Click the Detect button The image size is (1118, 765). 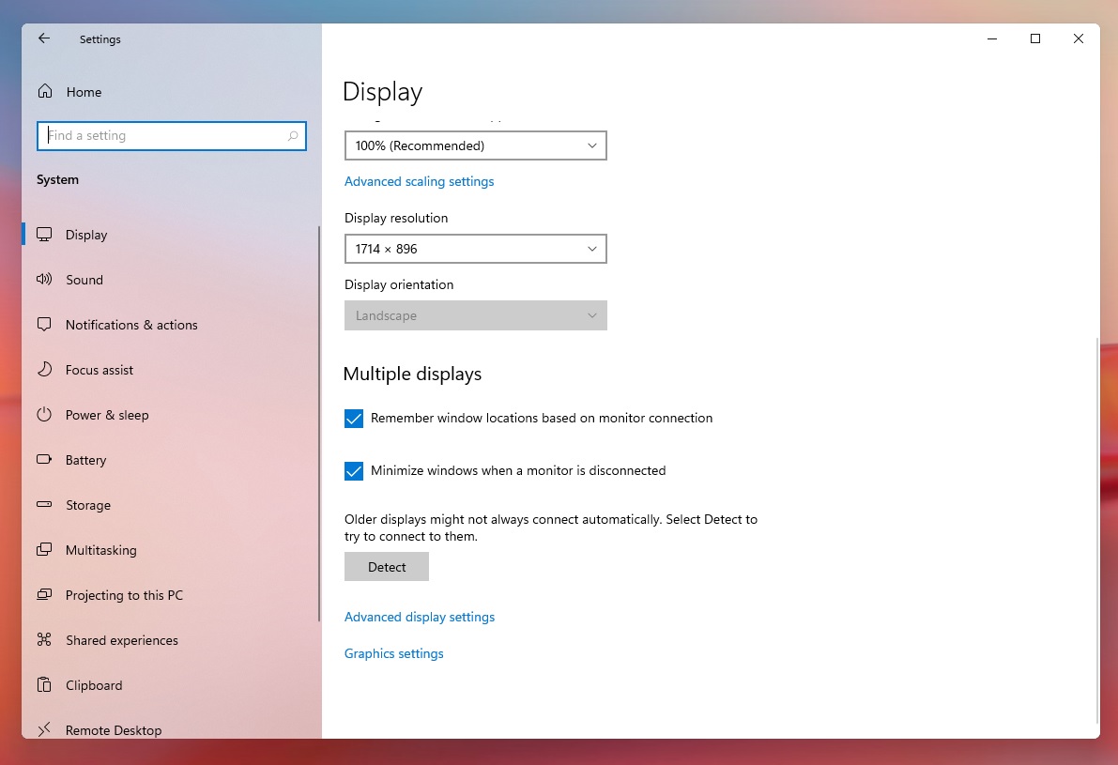386,566
